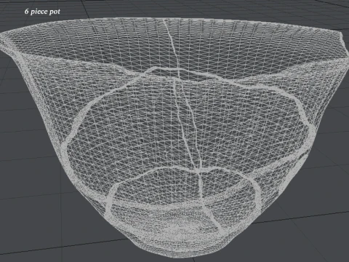The image size is (349, 262).
Task: Click the inner back wall mesh below the rim
Action: (x=169, y=46)
